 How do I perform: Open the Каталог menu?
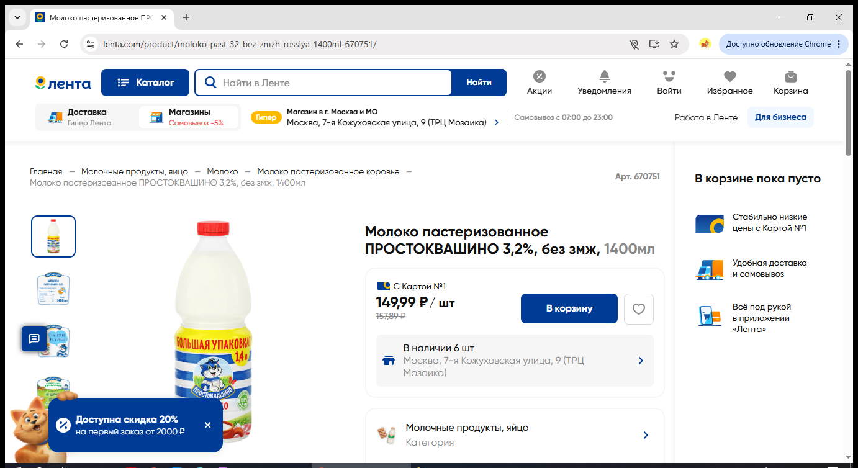coord(145,83)
